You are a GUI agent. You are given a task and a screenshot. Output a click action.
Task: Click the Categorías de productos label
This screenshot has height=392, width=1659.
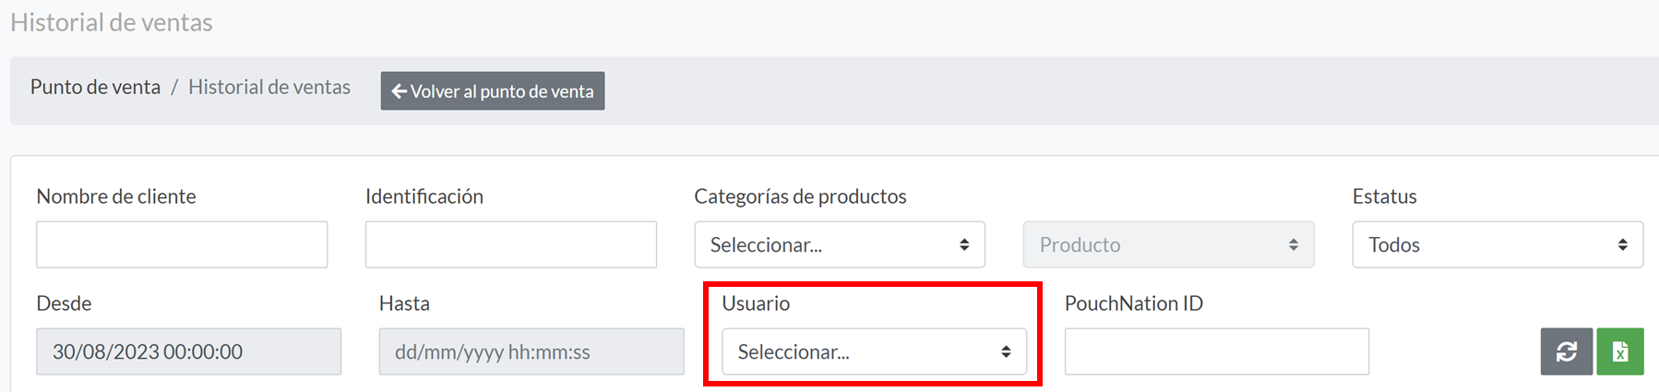(x=800, y=196)
